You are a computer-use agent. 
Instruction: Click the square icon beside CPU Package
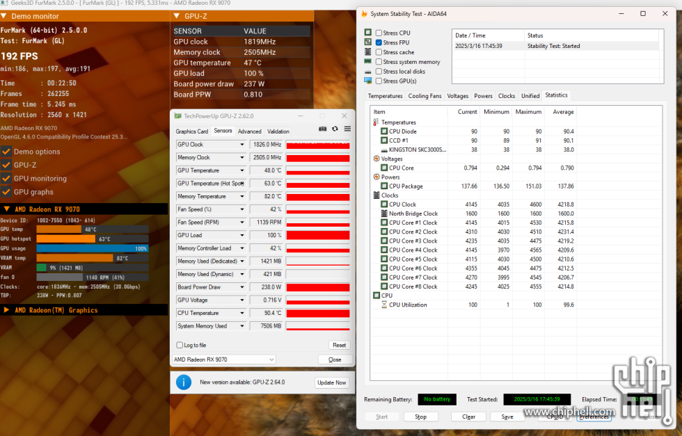384,186
